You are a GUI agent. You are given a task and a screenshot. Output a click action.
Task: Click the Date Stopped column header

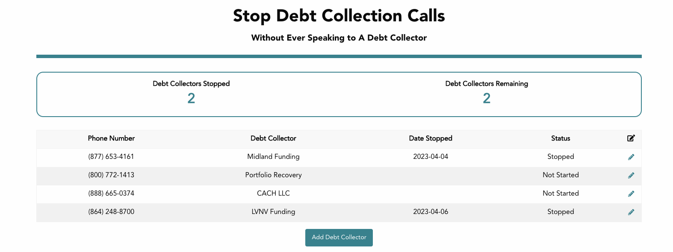pyautogui.click(x=431, y=138)
